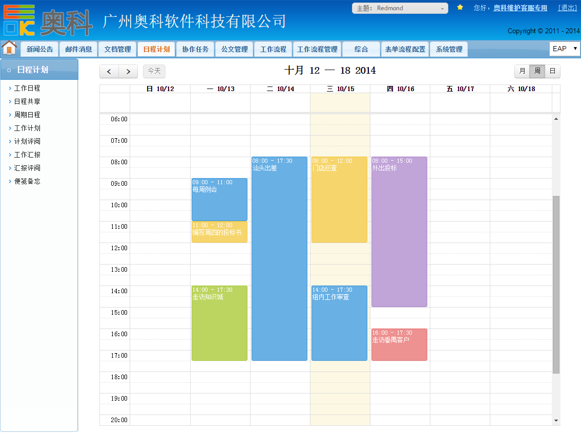Viewport: 581px width, 437px height.
Task: Go to previous week with left arrow
Action: point(109,71)
